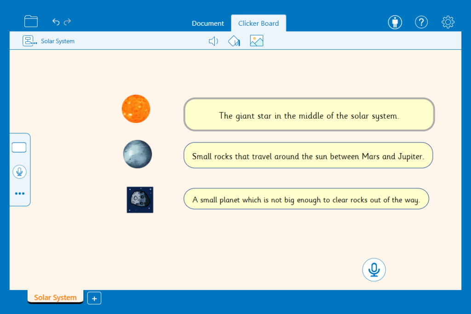Open settings gear icon
The image size is (471, 314).
(x=448, y=22)
